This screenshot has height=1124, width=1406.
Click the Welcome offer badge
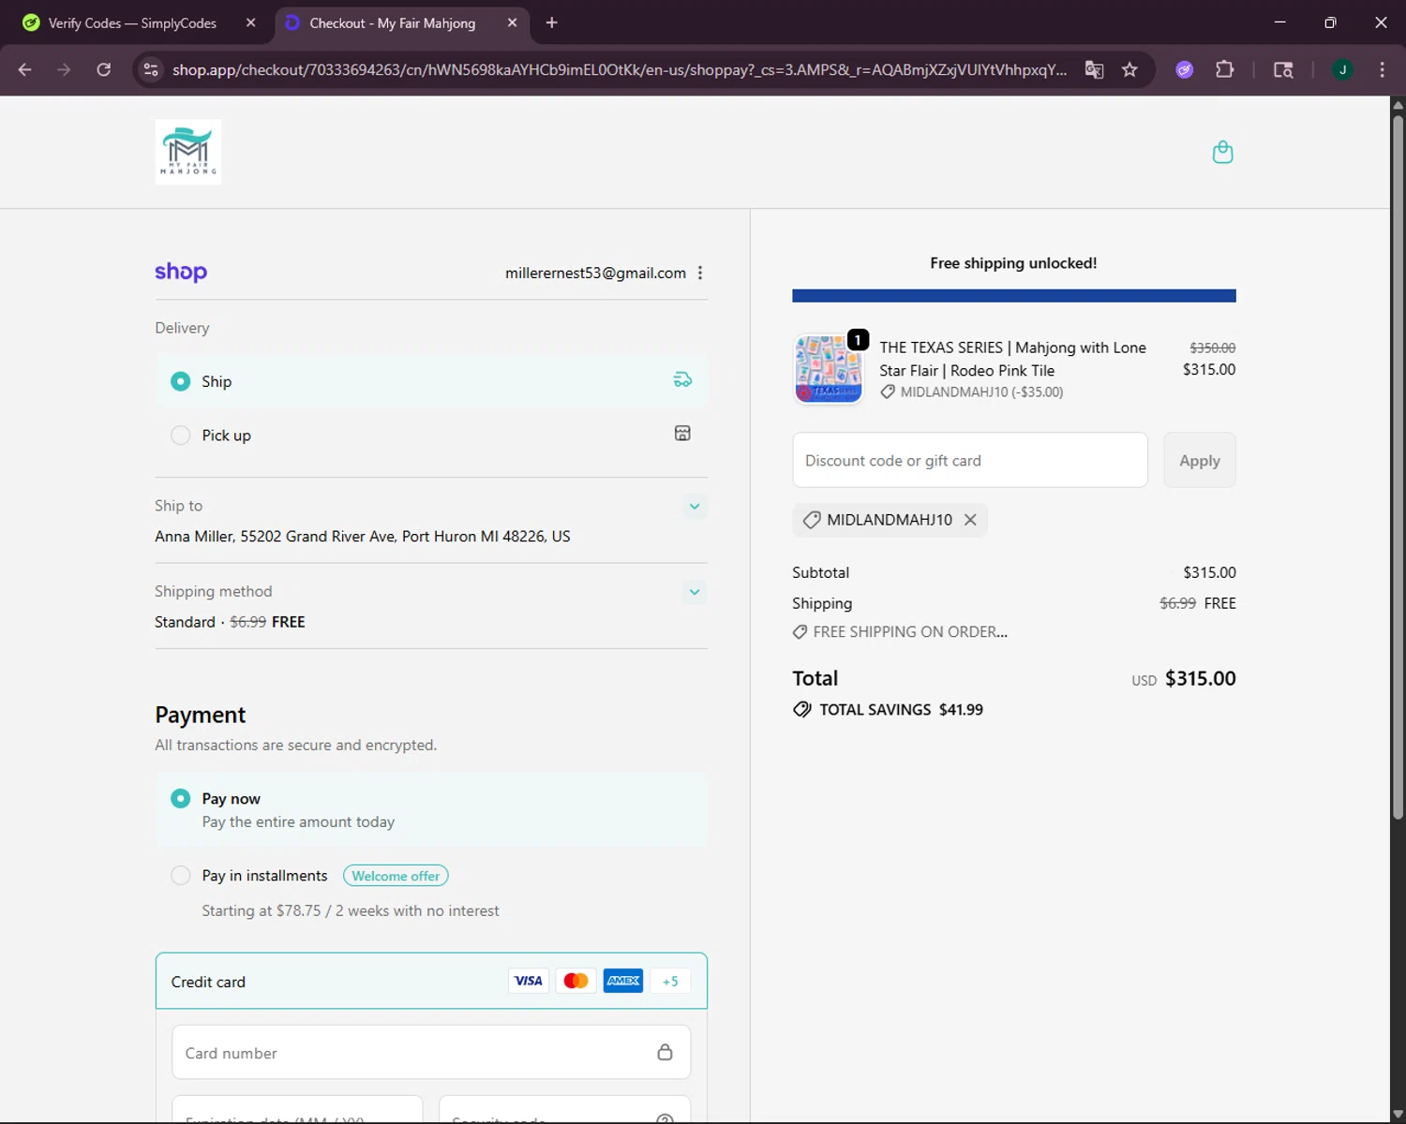click(396, 876)
